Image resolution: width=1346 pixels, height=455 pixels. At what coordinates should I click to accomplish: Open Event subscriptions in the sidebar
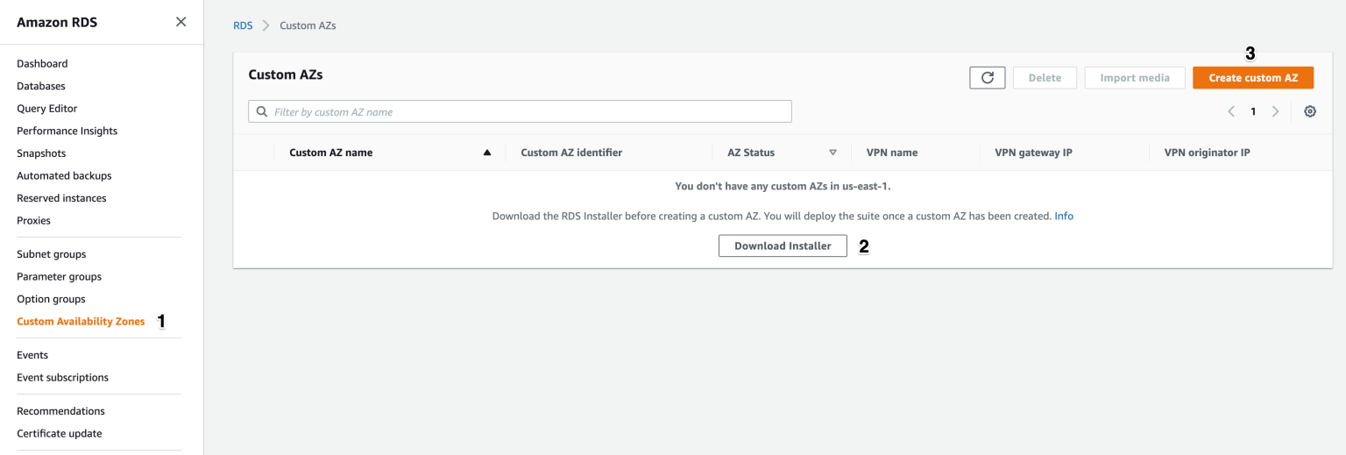tap(62, 378)
